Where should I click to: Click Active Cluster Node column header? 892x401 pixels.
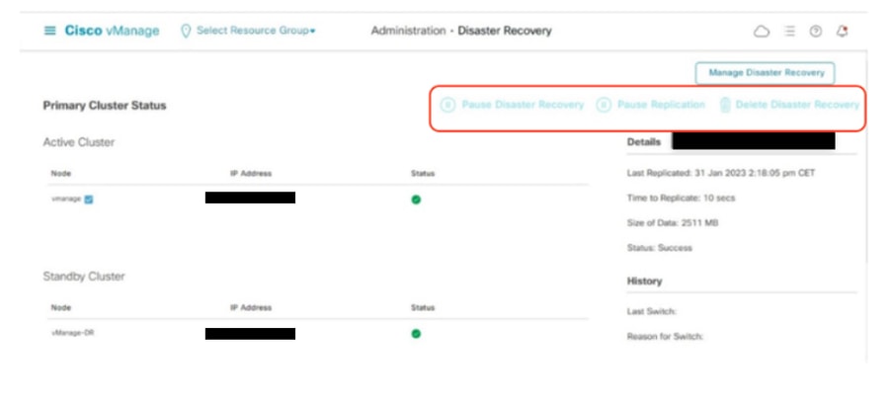click(61, 174)
